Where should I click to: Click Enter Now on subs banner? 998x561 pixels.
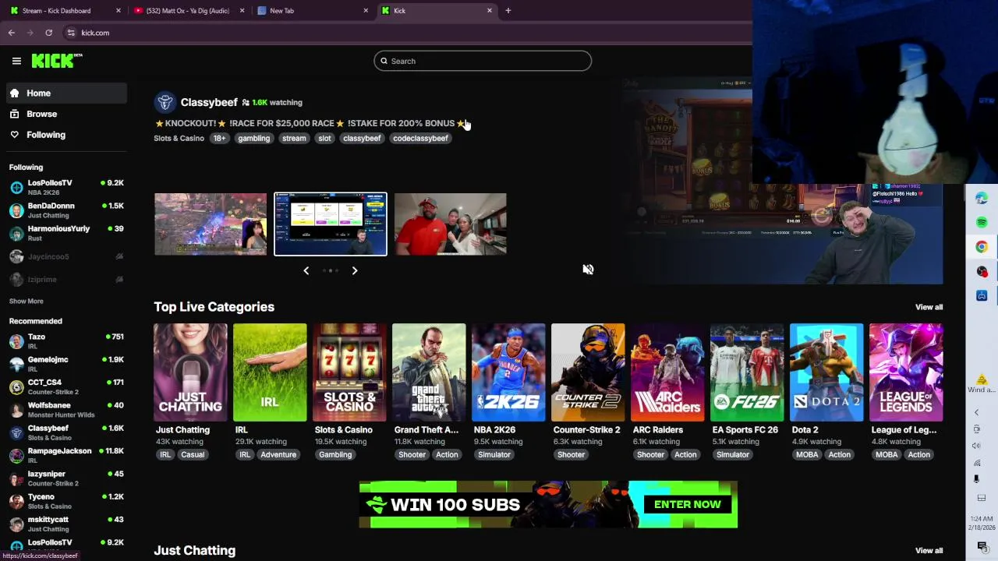coord(688,504)
